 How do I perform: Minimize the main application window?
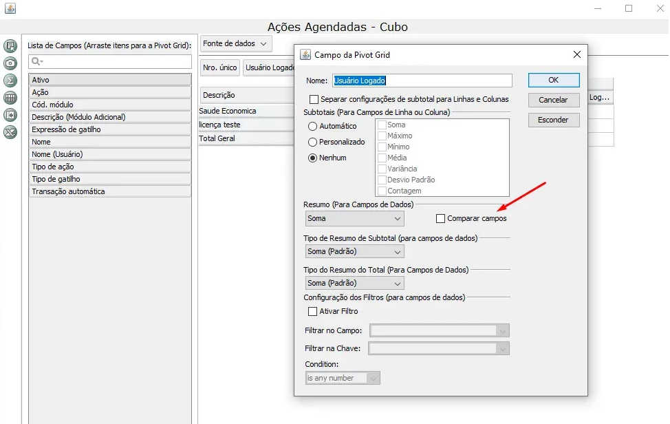coord(598,8)
